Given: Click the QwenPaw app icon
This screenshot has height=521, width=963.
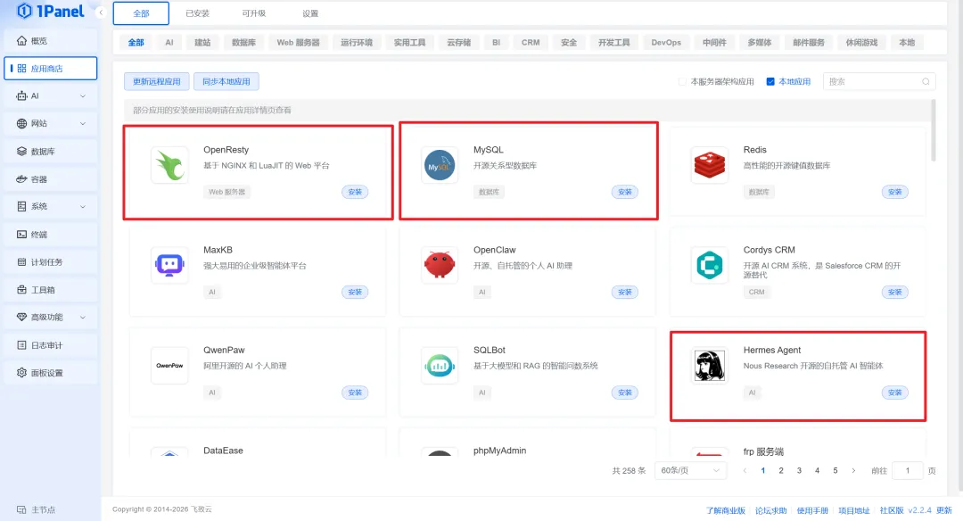Looking at the screenshot, I should click(x=169, y=365).
